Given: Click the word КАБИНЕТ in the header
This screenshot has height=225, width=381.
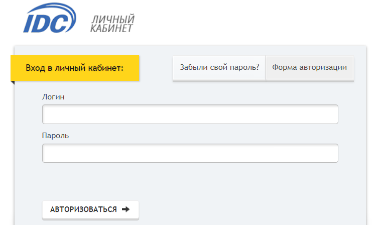Looking at the screenshot, I should click(111, 29).
